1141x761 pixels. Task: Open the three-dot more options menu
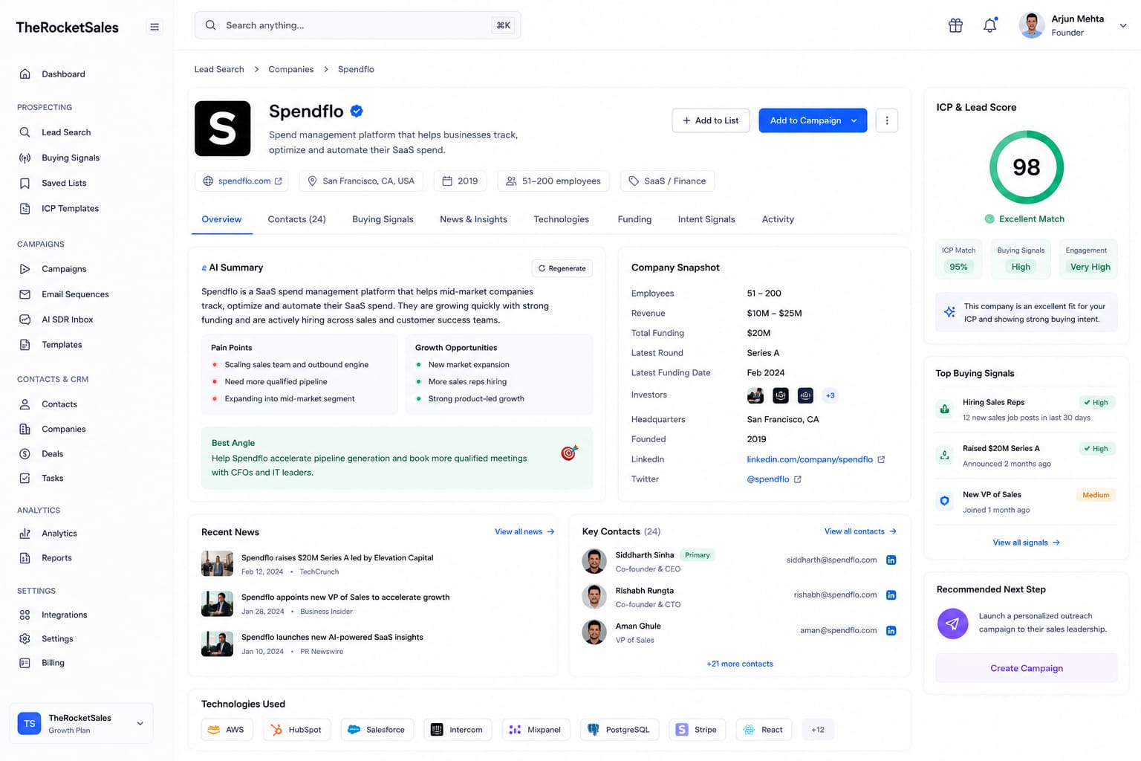point(886,120)
